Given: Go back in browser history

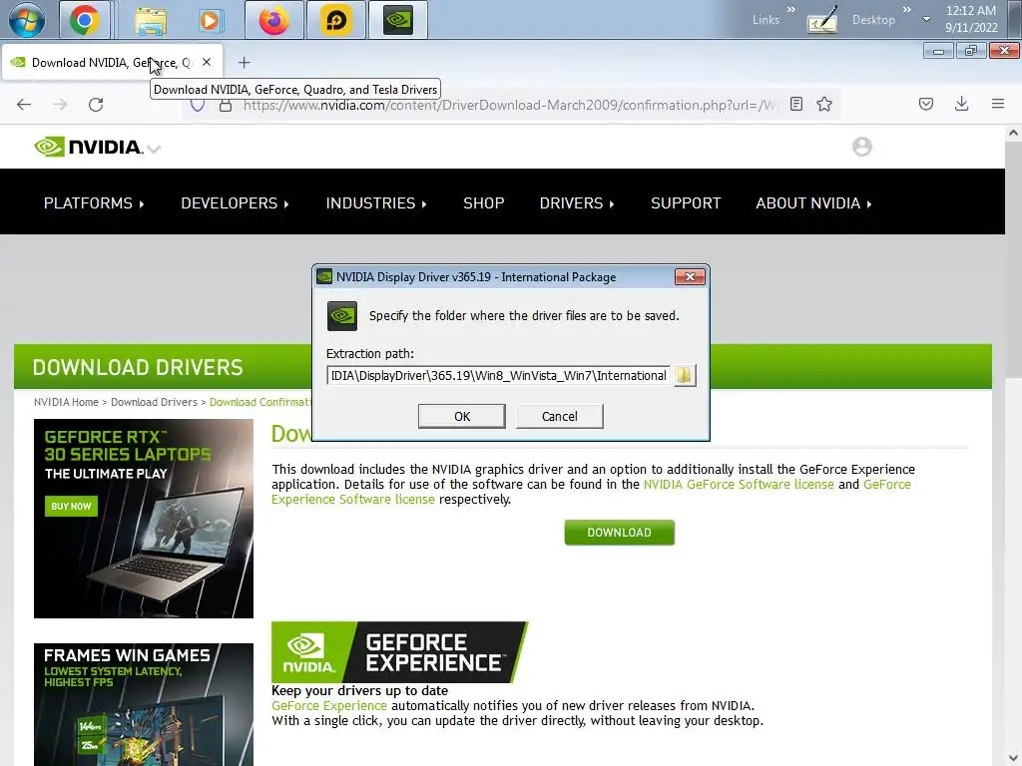Looking at the screenshot, I should (24, 104).
